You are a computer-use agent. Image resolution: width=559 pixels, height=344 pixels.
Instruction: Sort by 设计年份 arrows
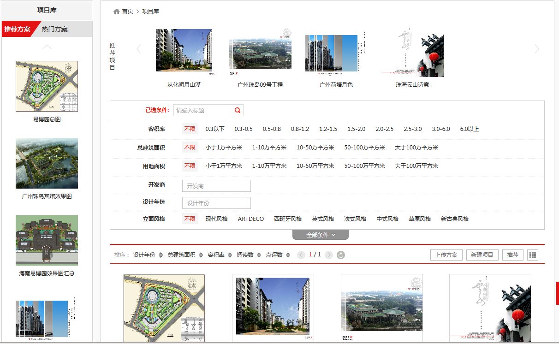(161, 255)
